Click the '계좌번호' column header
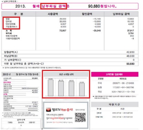Screen dimensions: 143x130 pos(123,79)
